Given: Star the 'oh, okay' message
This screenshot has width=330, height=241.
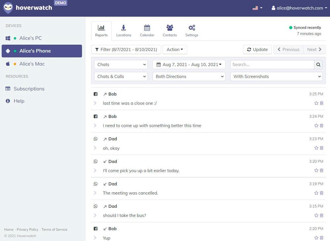Looking at the screenshot, I should (x=316, y=148).
